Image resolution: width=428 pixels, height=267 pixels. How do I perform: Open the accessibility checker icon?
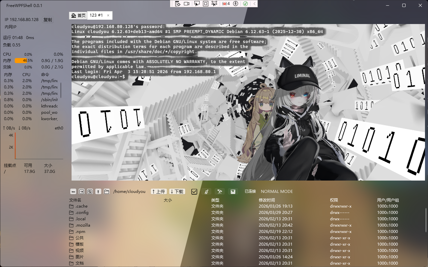pyautogui.click(x=236, y=4)
